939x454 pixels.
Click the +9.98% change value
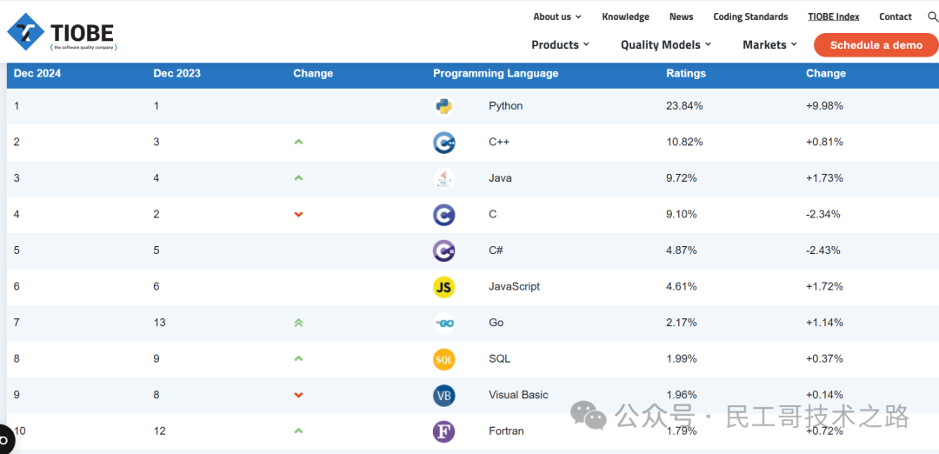click(824, 106)
